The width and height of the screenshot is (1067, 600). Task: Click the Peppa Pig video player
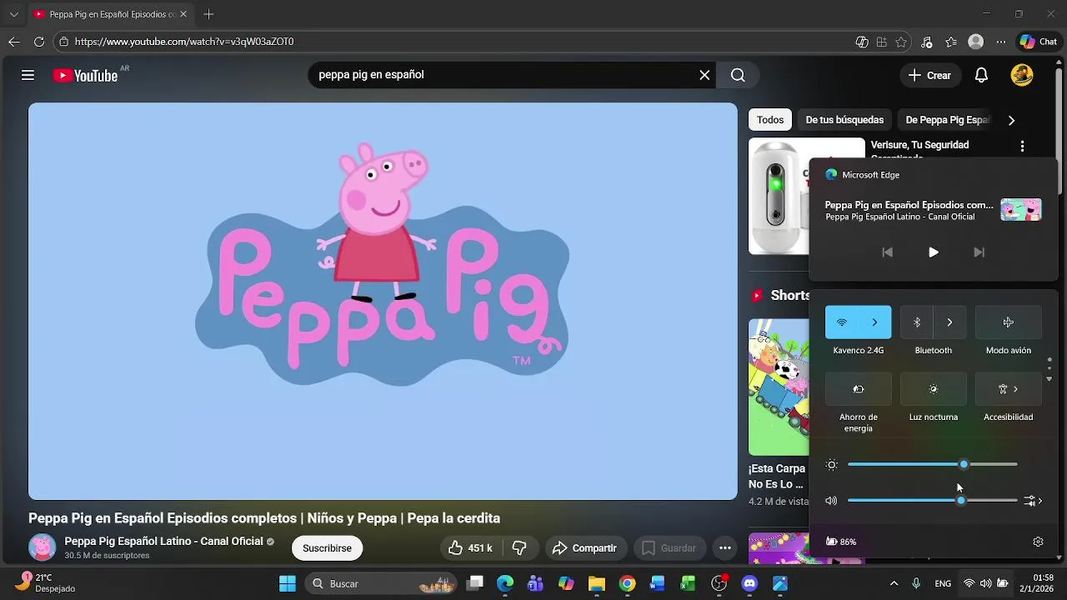coord(383,301)
